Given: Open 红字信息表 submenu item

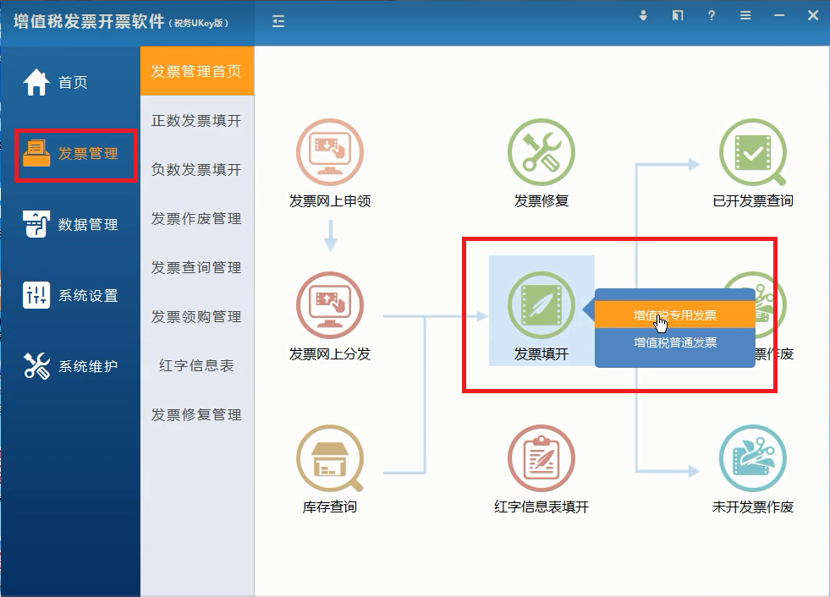Looking at the screenshot, I should (x=197, y=365).
